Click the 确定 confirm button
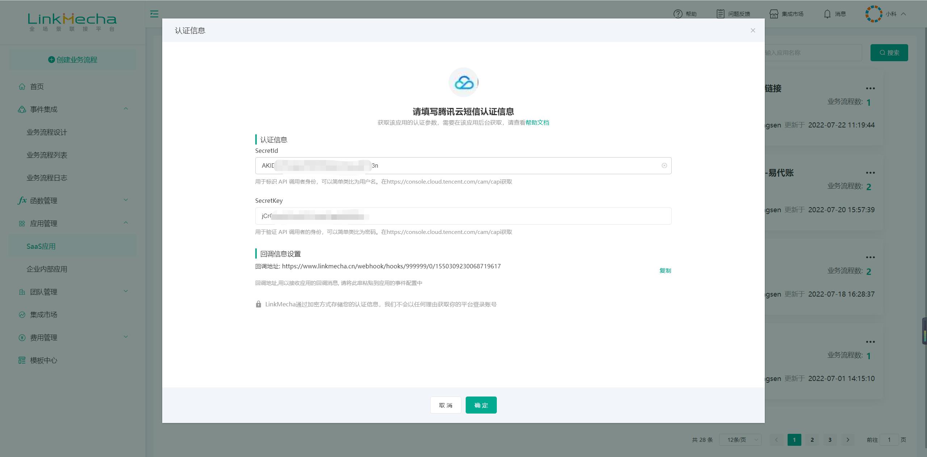 (x=481, y=405)
